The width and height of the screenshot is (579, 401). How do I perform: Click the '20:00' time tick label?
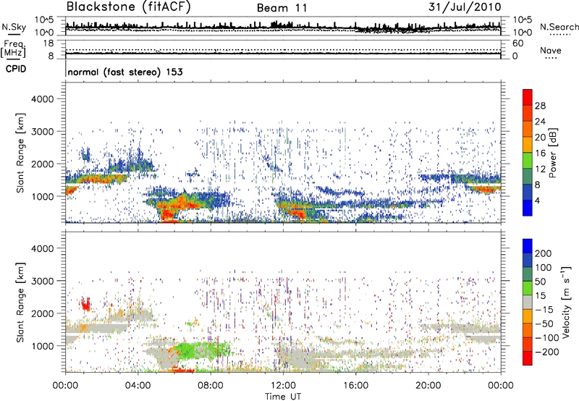[428, 386]
